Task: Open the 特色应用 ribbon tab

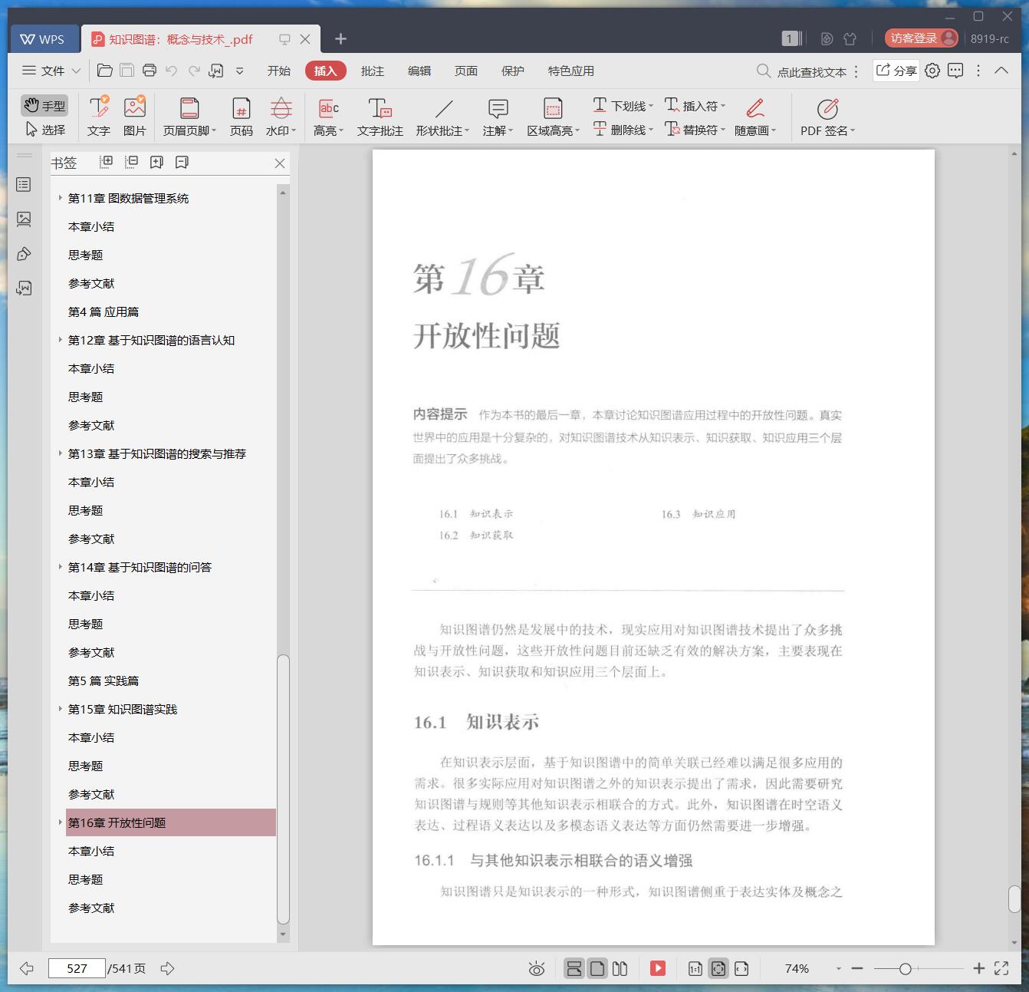Action: (x=570, y=71)
